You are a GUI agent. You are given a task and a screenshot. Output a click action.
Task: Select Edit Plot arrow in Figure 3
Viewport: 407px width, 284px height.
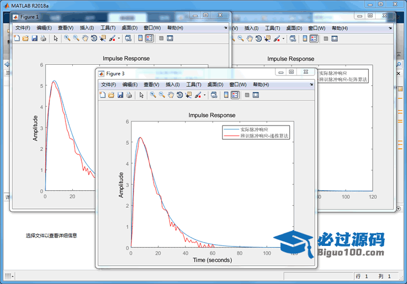(142, 95)
